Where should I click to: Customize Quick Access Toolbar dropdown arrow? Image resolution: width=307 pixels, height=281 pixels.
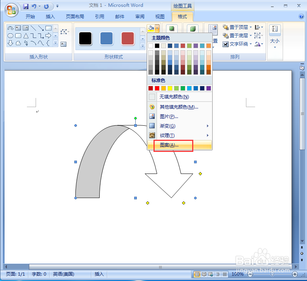point(57,6)
